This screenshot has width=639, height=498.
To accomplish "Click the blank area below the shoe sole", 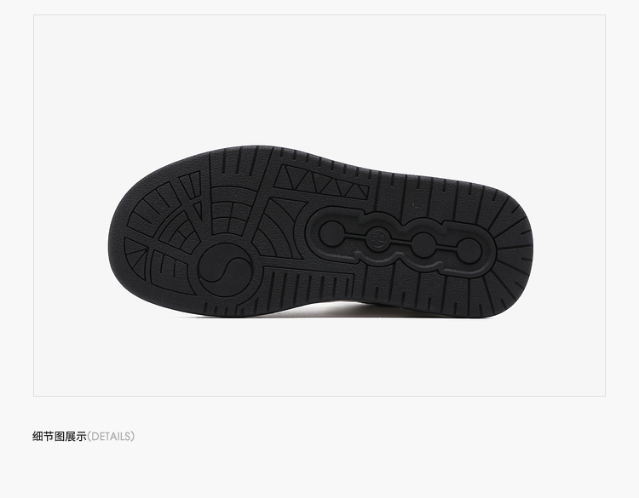I will (319, 357).
